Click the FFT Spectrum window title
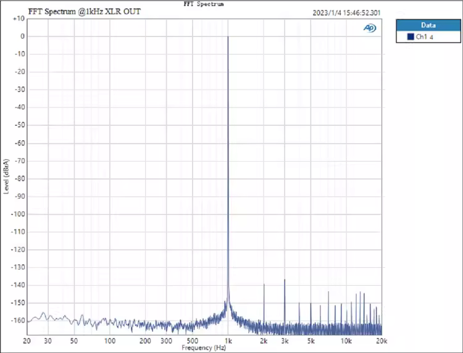Viewport: 463px width, 353px height. pos(204,4)
